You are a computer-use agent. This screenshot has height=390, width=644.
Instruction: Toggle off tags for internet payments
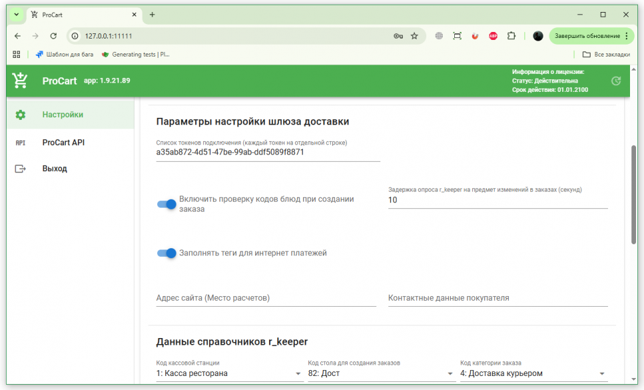point(166,253)
